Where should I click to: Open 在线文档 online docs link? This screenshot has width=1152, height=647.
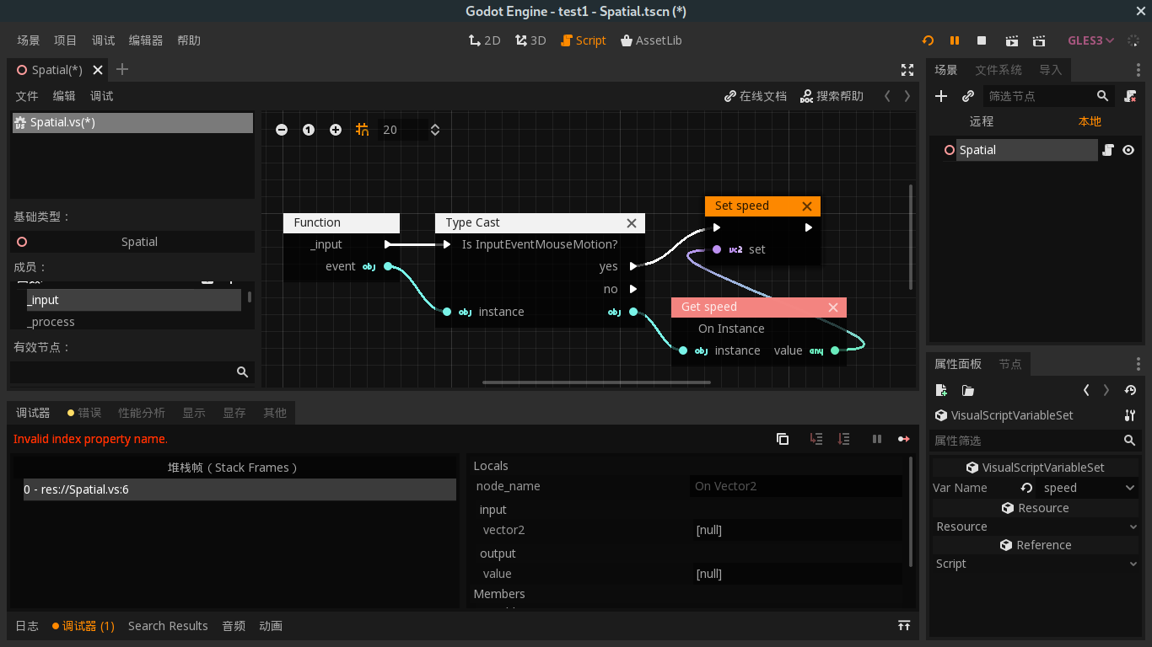756,96
